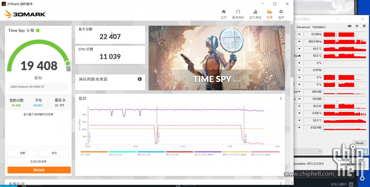Click AMD Radeon RX 6900 XT field
Image resolution: width=370 pixels, height=187 pixels.
click(x=38, y=87)
